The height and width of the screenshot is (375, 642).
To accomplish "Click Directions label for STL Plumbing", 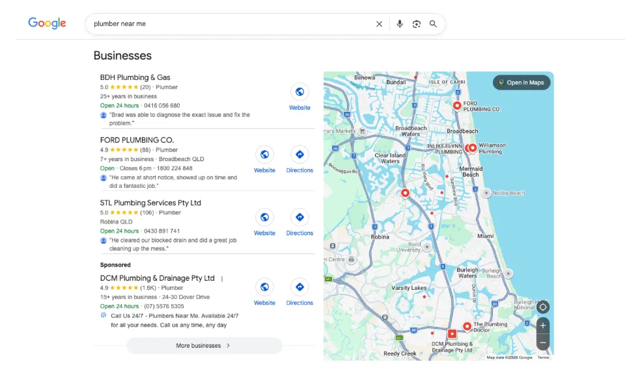I will click(x=300, y=233).
